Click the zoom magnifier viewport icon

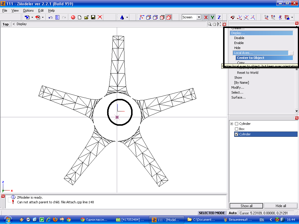tap(209, 24)
